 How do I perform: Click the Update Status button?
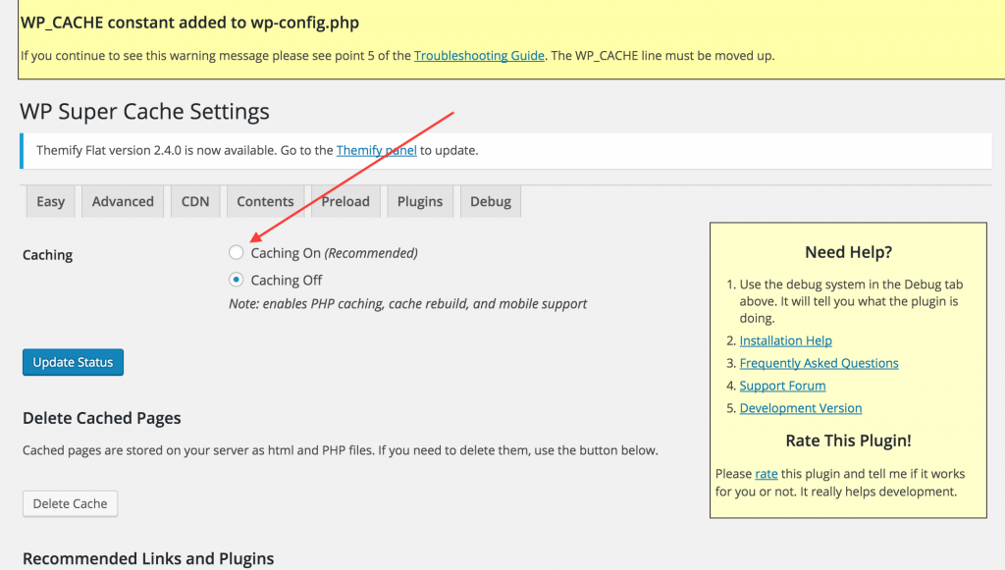(73, 362)
